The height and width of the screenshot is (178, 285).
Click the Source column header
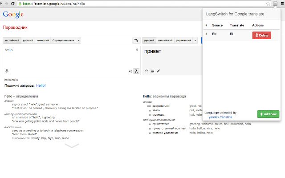click(217, 25)
